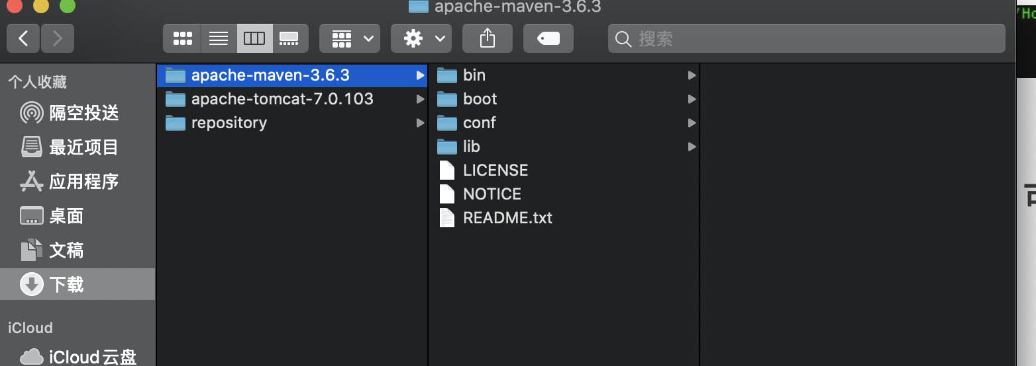Switch to icon view in Finder toolbar

pos(182,39)
